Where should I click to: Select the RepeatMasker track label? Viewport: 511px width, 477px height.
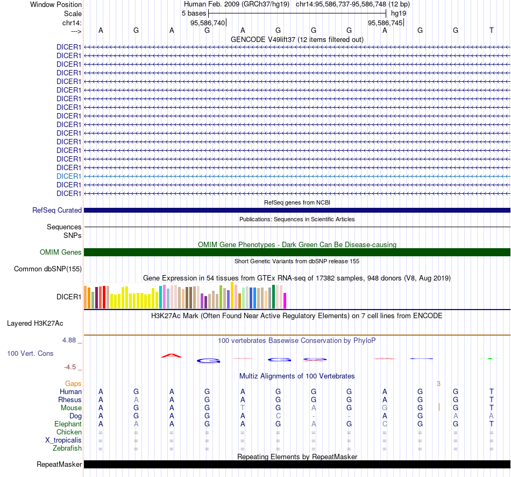[x=59, y=464]
